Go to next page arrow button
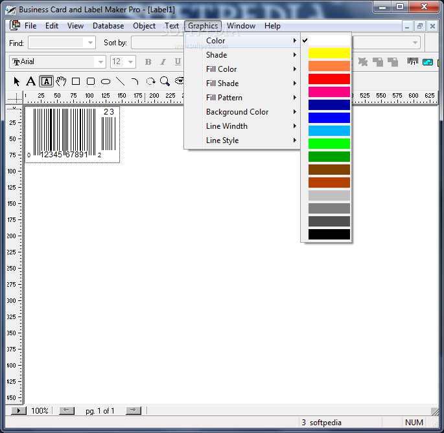 134,410
